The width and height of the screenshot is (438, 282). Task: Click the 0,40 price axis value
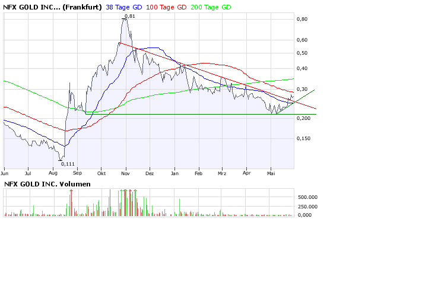click(302, 68)
